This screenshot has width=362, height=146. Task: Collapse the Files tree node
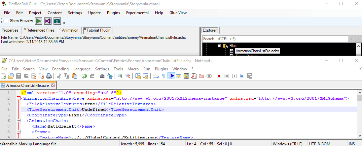[219, 46]
